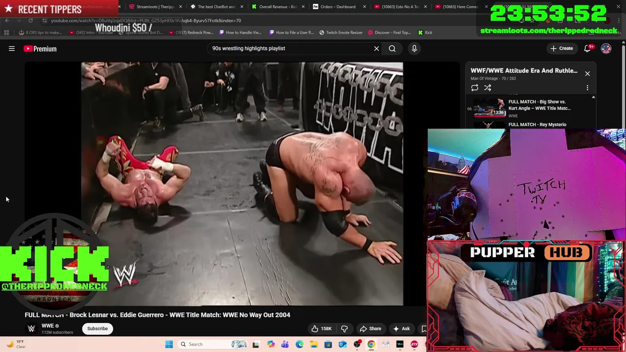Dislike the video

point(344,329)
